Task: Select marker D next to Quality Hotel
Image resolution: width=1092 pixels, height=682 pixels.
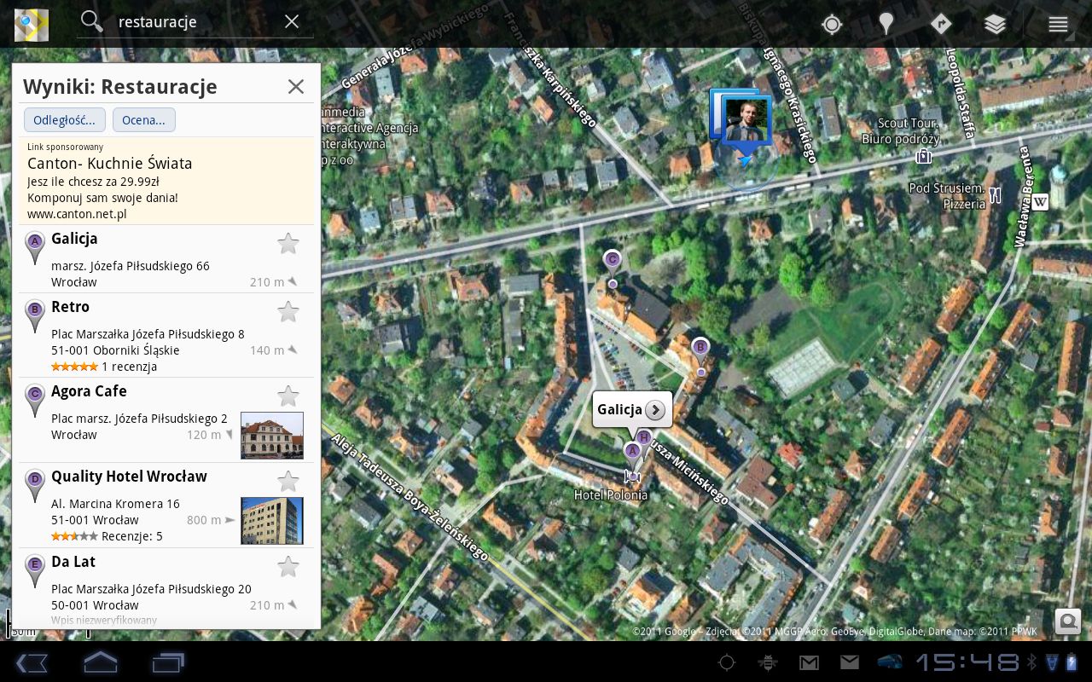Action: [35, 485]
